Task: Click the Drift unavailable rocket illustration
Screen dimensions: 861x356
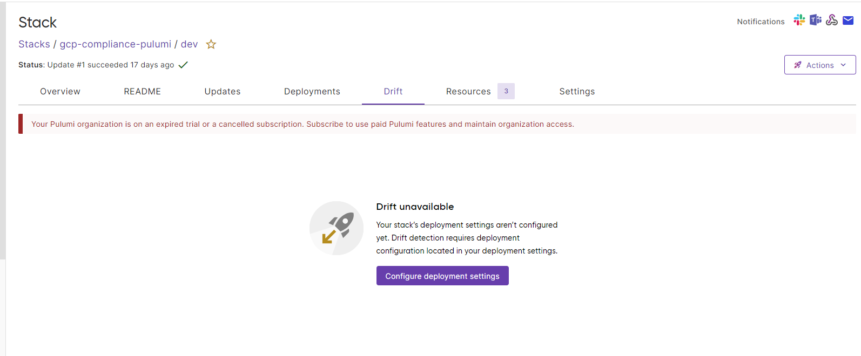Action: [x=337, y=228]
